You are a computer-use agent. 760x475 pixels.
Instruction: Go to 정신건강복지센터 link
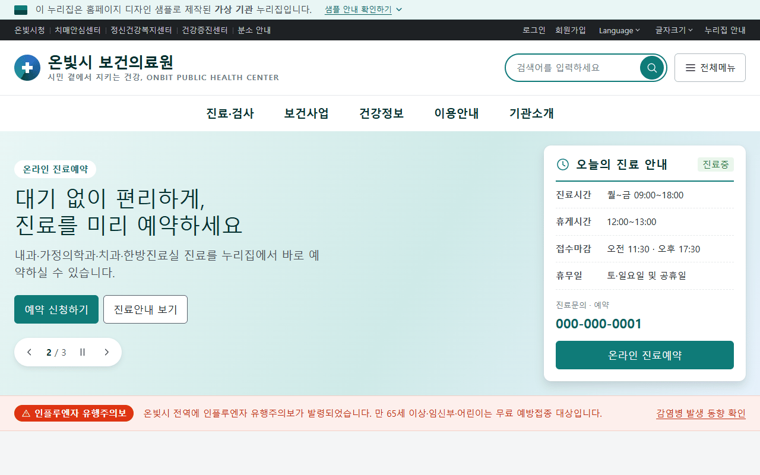tap(141, 30)
